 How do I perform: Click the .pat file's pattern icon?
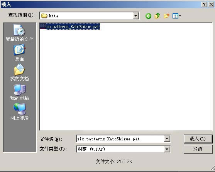[x=42, y=26]
